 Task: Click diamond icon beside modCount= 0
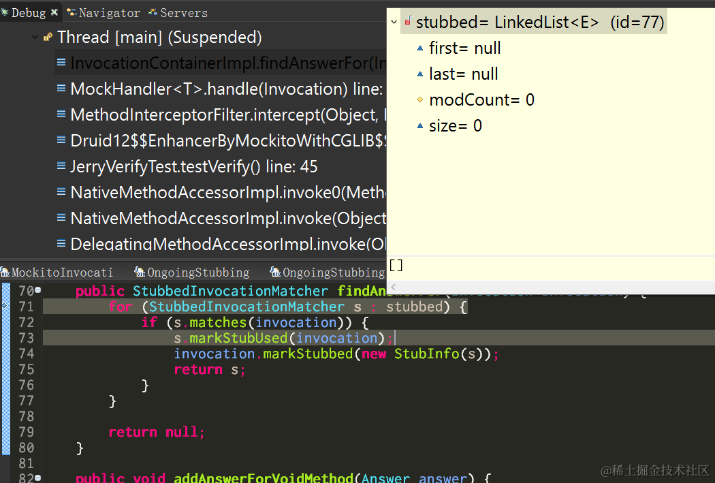(x=420, y=99)
